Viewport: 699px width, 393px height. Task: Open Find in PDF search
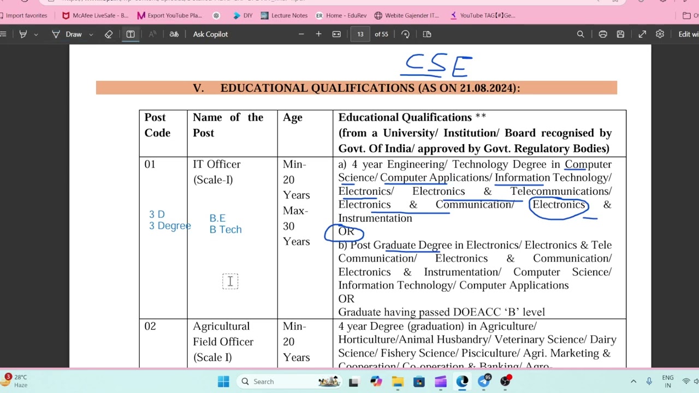point(580,34)
